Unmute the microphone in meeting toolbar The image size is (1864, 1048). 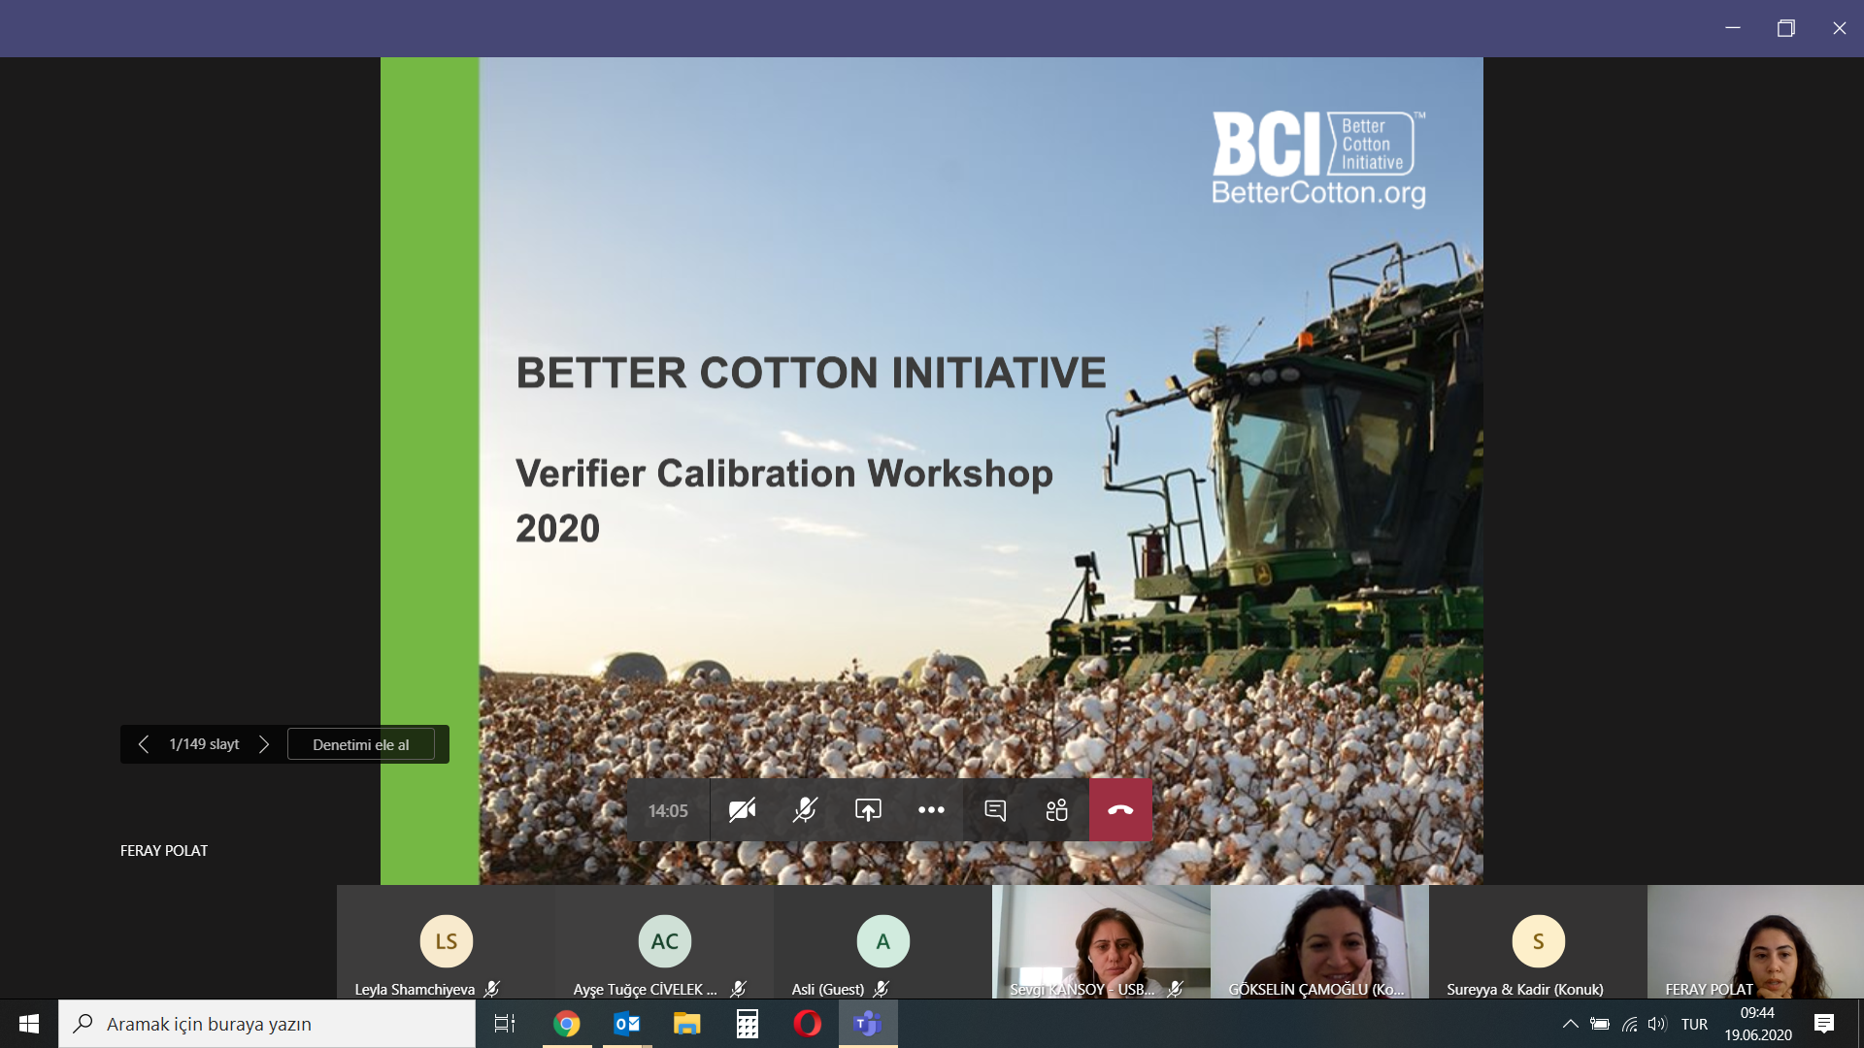pyautogui.click(x=805, y=810)
